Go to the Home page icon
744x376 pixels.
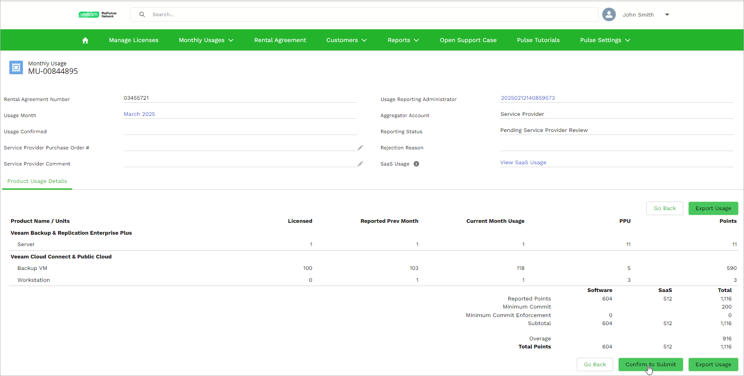85,40
